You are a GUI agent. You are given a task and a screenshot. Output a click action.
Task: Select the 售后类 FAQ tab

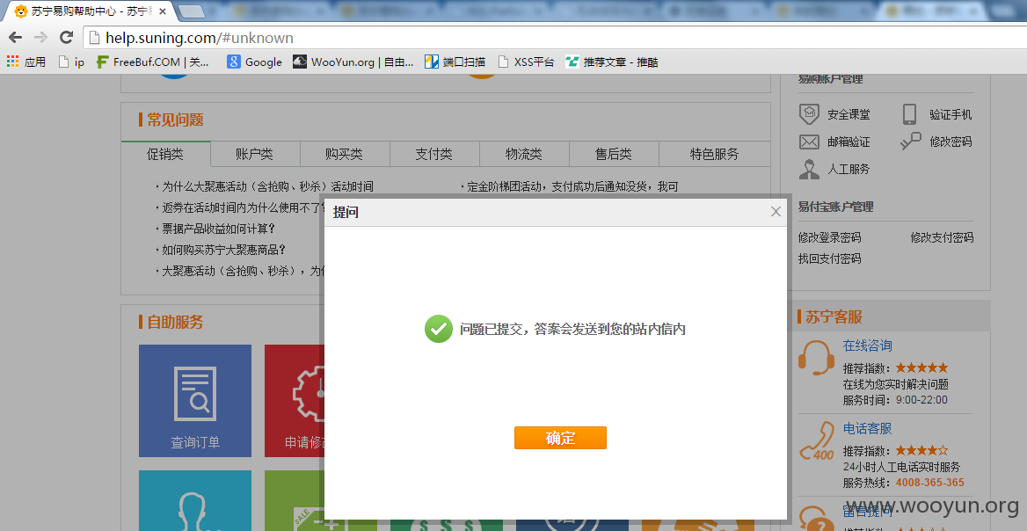(x=614, y=154)
